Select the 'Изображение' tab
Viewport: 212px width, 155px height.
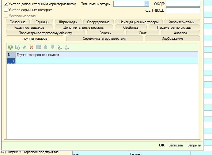click(x=172, y=39)
